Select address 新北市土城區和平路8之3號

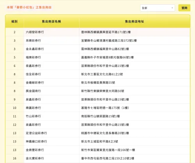coord(99,141)
